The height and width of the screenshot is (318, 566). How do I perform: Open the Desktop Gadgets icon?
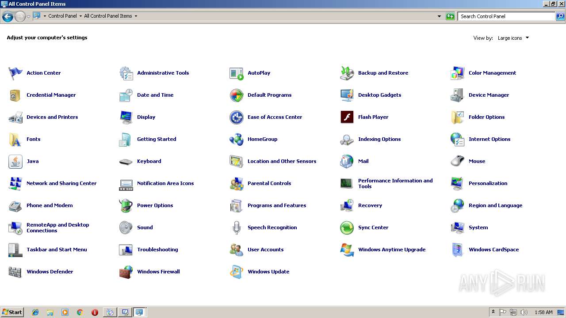[347, 95]
